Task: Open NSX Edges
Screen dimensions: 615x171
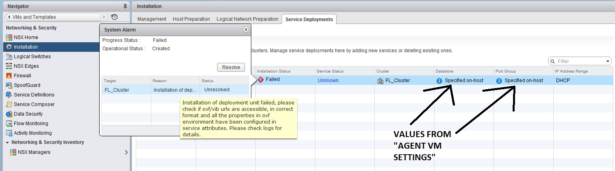Action: 26,66
